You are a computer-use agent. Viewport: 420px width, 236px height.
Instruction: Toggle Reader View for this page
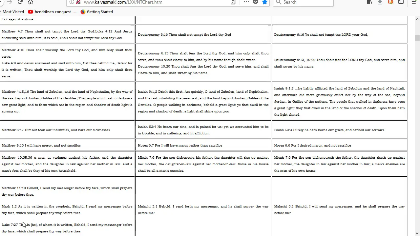click(233, 2)
